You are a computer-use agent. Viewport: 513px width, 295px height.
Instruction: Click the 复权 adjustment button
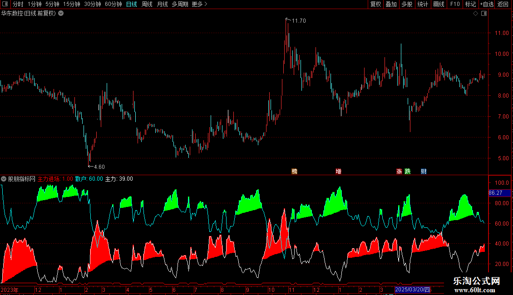click(x=375, y=4)
